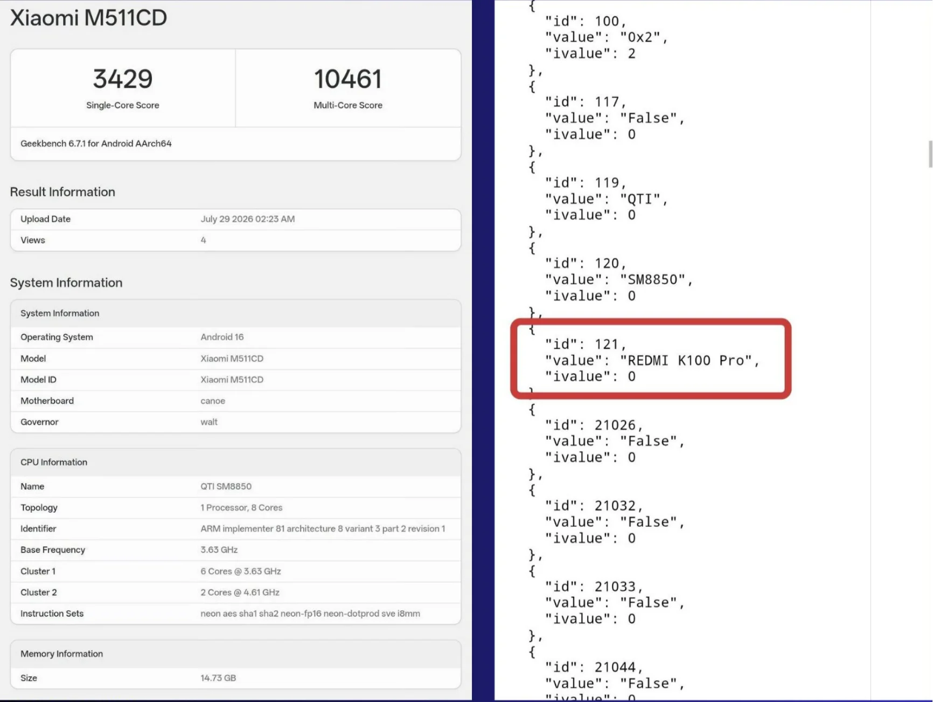This screenshot has height=702, width=933.
Task: Click the "Single-Core Score" label
Action: click(123, 105)
